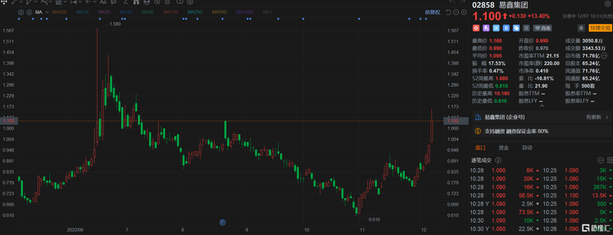Open drawing toolbar settings gear
613x235 pixels.
(190, 2)
